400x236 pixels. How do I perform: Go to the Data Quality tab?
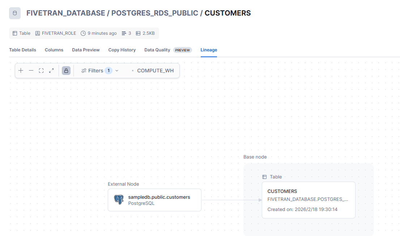tap(157, 50)
